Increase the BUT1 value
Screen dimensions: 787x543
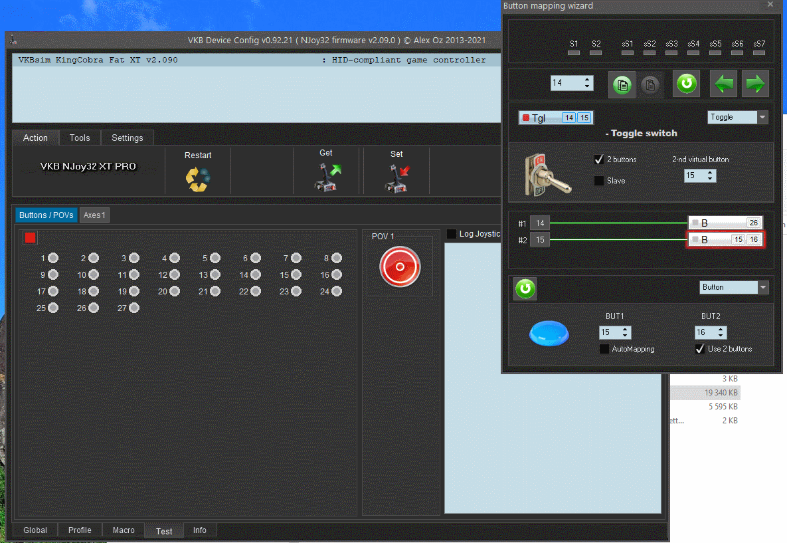click(625, 329)
